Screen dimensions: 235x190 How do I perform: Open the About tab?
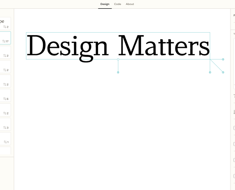coord(130,4)
